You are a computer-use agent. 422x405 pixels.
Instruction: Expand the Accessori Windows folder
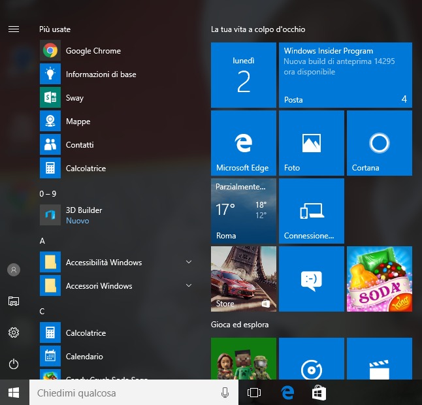189,285
